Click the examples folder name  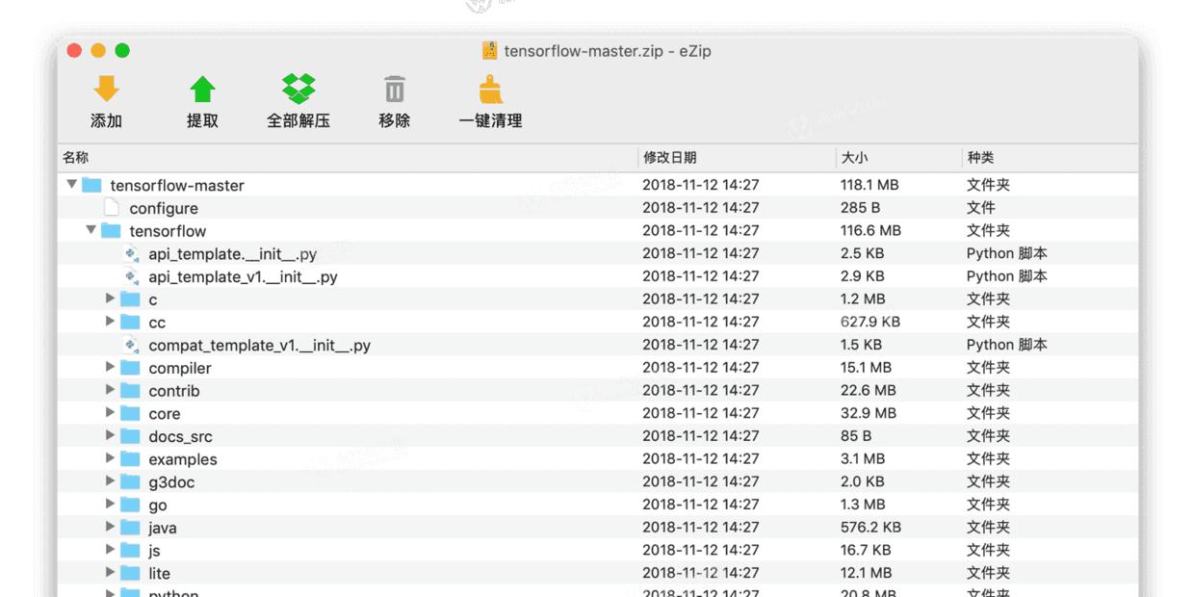pyautogui.click(x=183, y=459)
